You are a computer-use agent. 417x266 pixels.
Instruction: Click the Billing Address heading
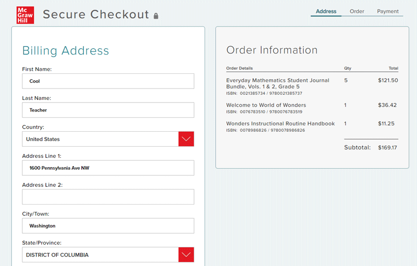tap(66, 50)
